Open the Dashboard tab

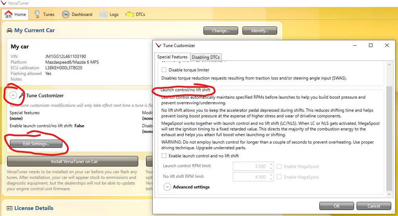(x=77, y=14)
